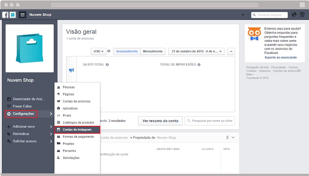The width and height of the screenshot is (309, 176).
Task: Click the Nuvem Shop shopping bag profile image
Action: tap(30, 48)
